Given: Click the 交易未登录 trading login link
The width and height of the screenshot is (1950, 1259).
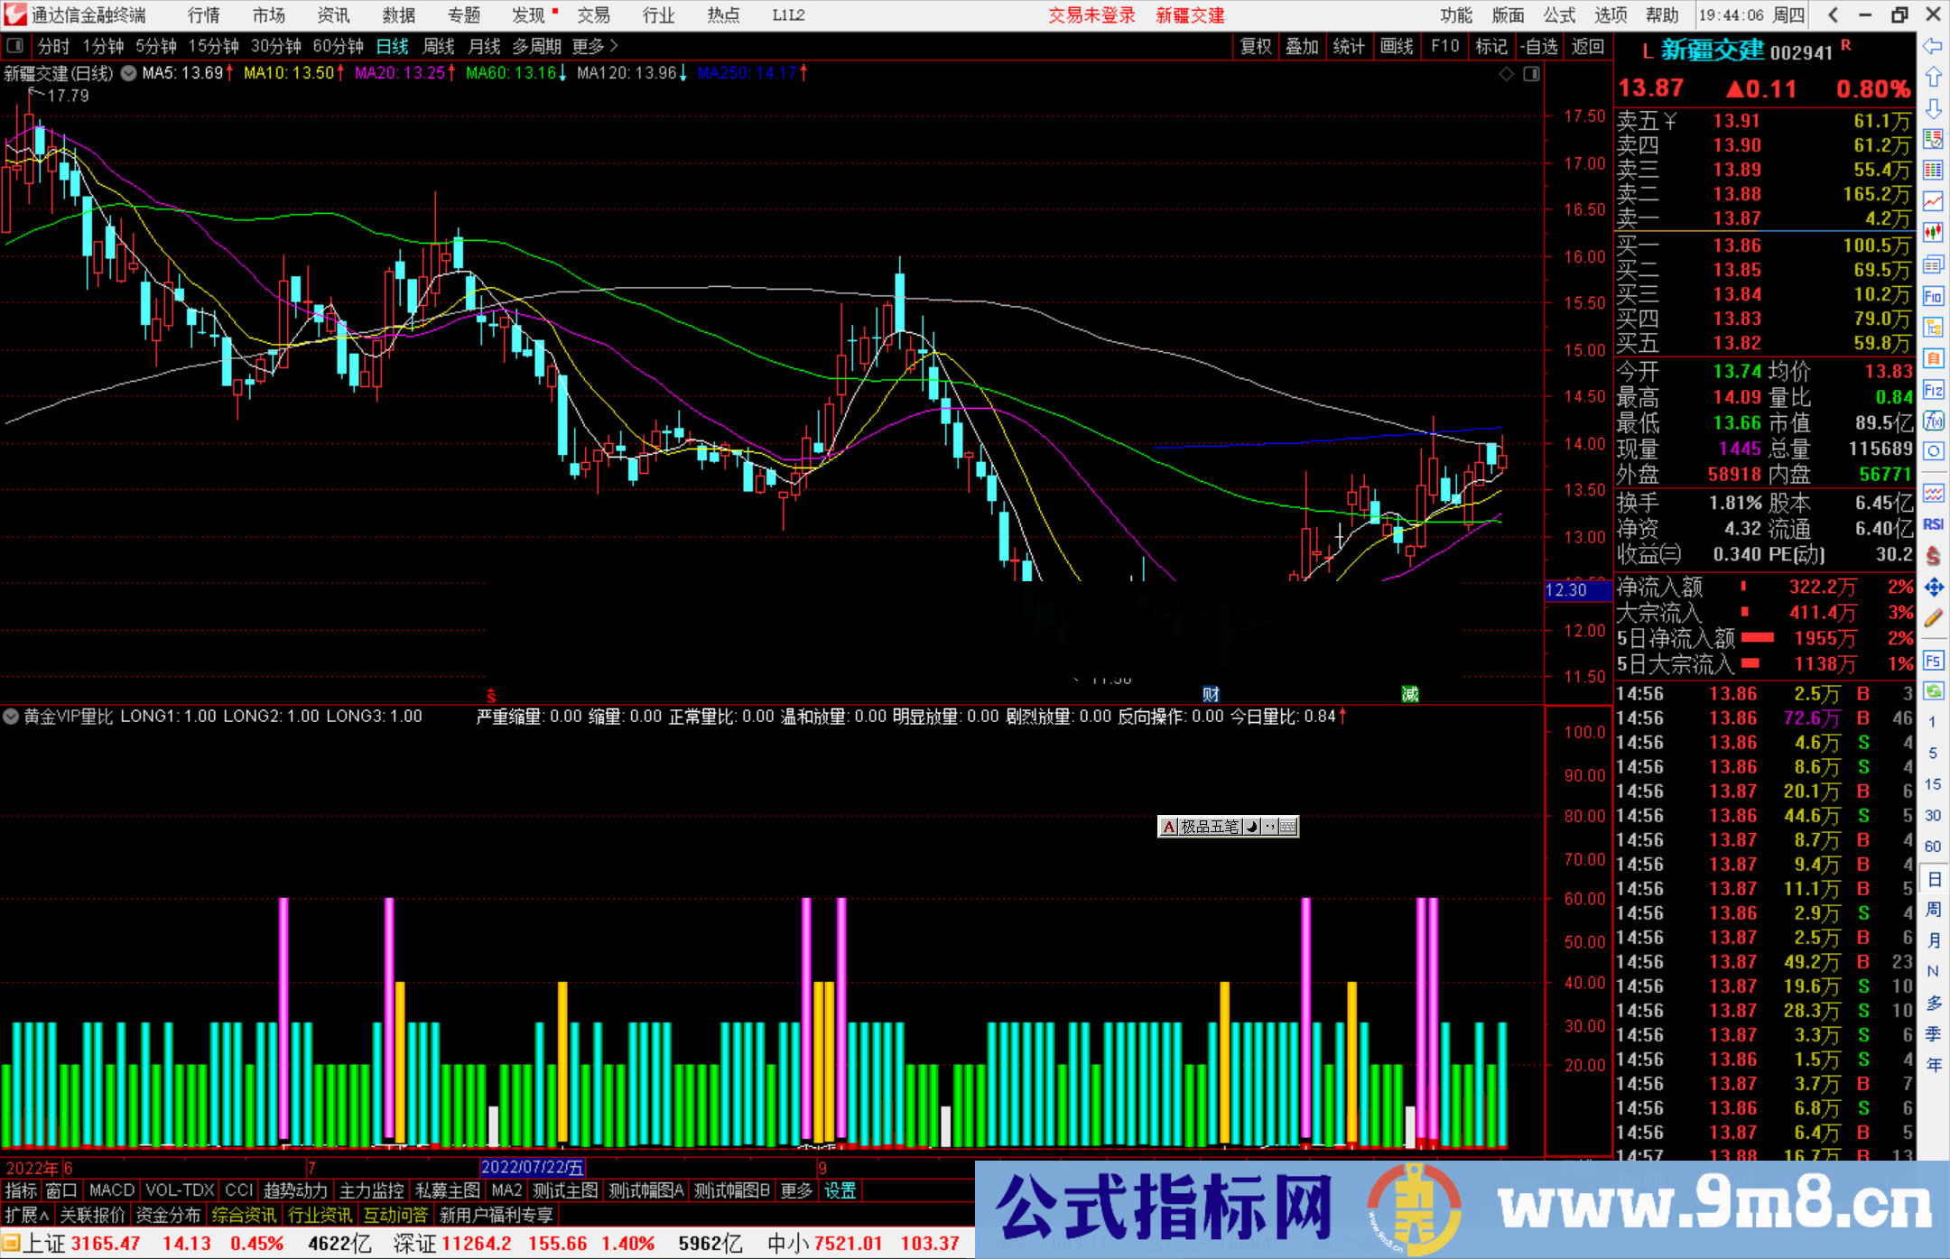Looking at the screenshot, I should click(x=1091, y=15).
